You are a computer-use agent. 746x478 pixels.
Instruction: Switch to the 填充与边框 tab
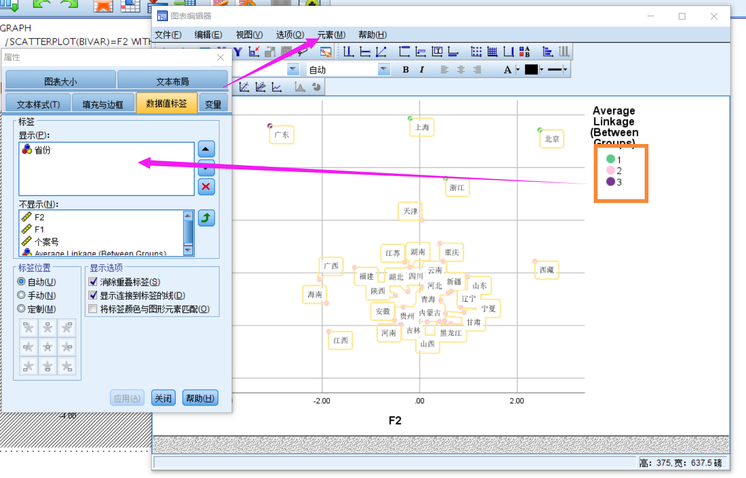(x=103, y=103)
